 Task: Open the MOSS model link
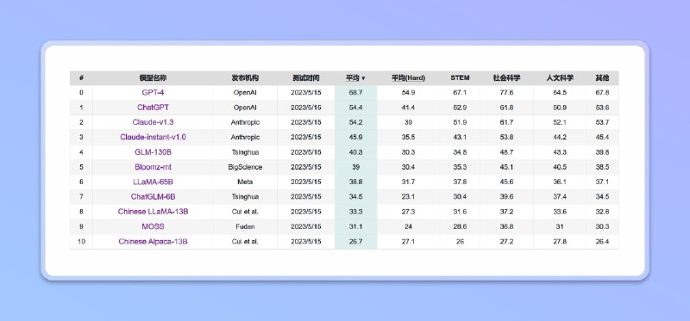coord(153,226)
